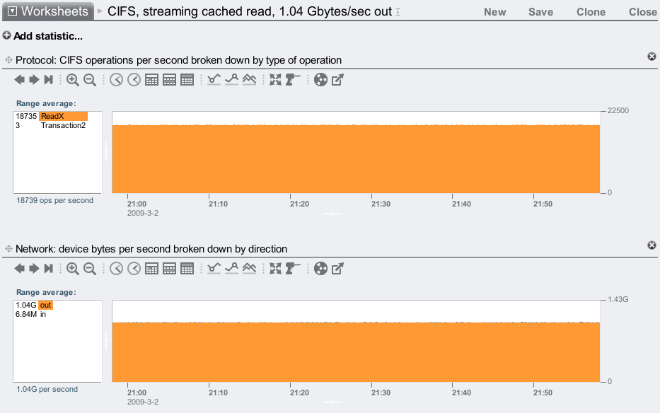Toggle the Transaction2 breakdown entry

63,125
